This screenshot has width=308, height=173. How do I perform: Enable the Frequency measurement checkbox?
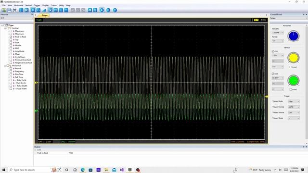[11, 72]
